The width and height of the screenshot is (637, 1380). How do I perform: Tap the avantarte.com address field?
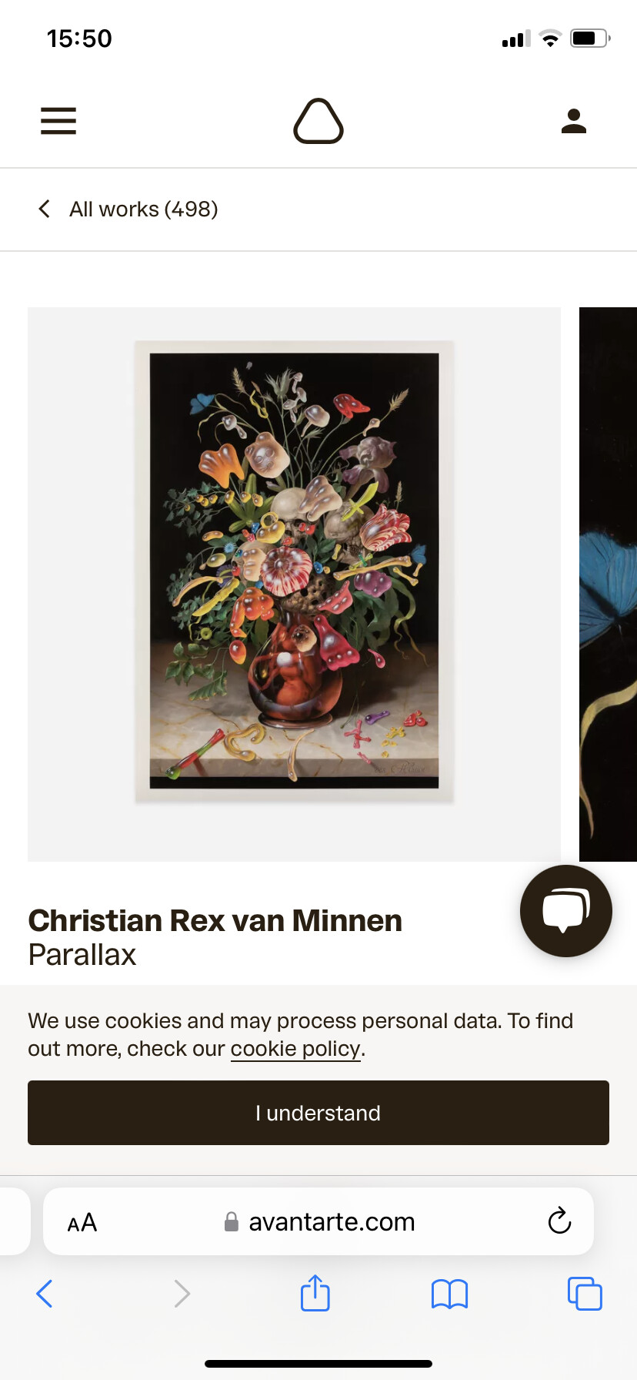(x=318, y=1221)
